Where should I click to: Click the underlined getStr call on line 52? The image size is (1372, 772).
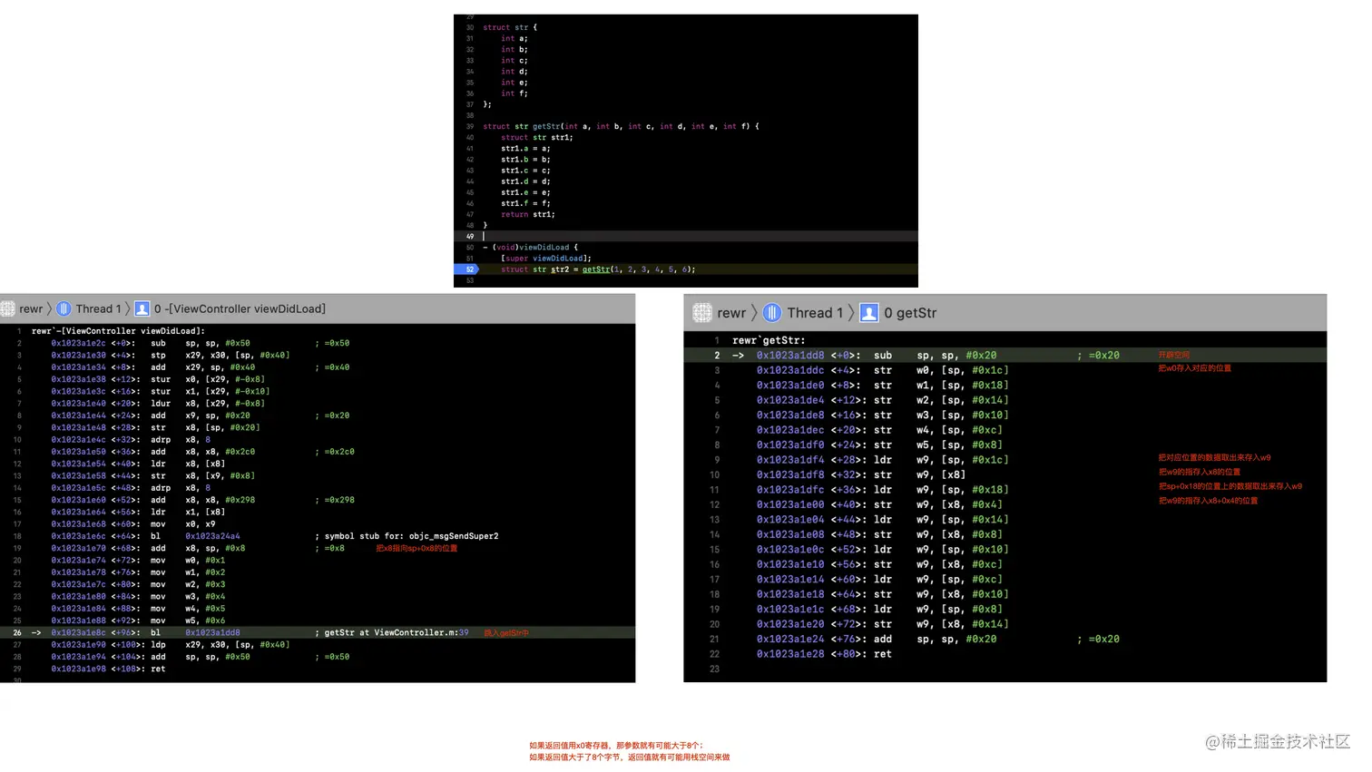click(596, 269)
